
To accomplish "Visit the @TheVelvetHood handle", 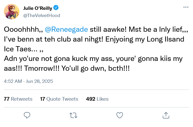I will 42,15.
